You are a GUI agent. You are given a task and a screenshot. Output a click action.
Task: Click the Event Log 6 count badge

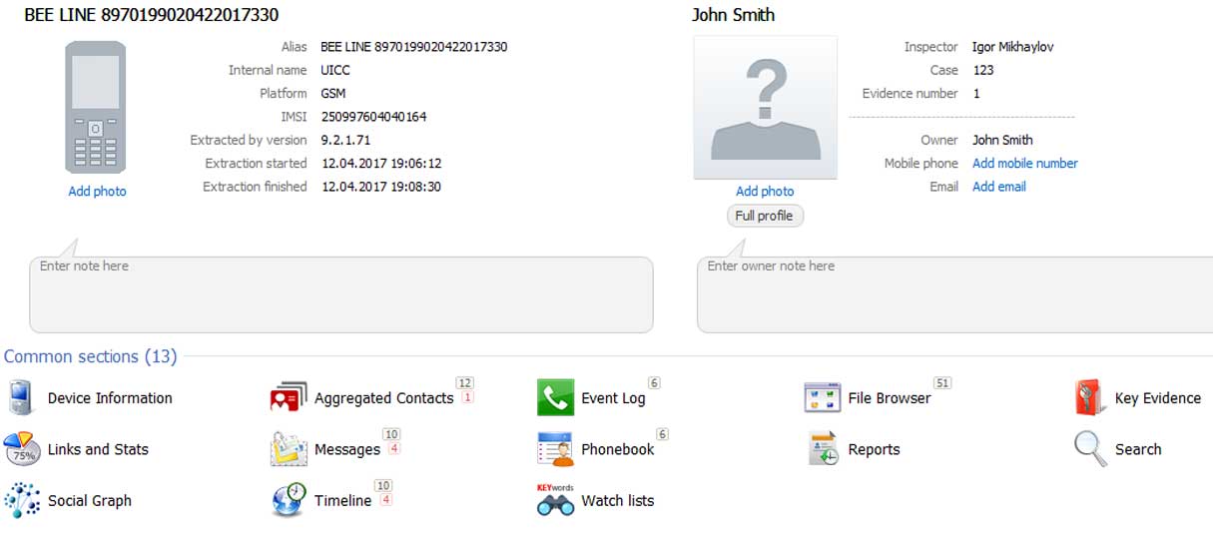pyautogui.click(x=654, y=383)
